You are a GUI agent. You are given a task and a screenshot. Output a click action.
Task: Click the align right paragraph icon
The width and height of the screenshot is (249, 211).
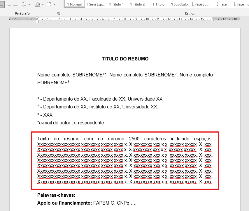click(x=8, y=4)
